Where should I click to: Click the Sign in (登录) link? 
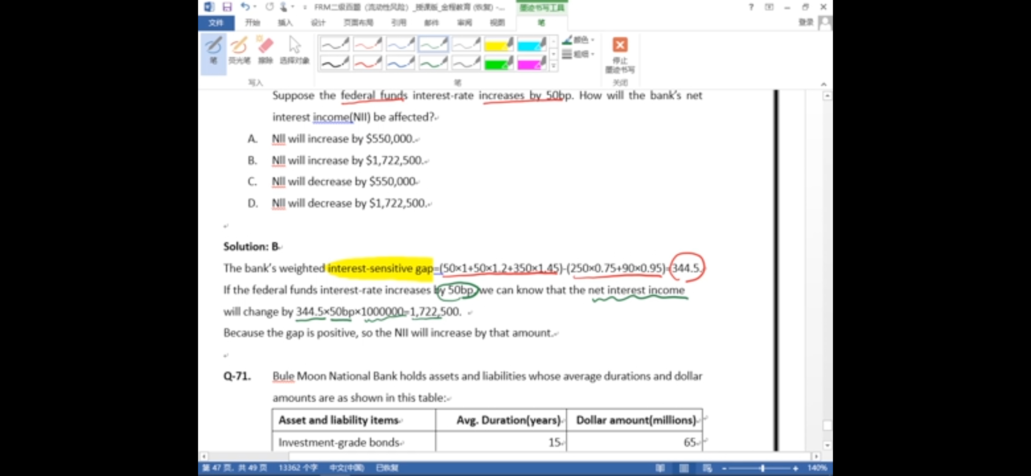(805, 22)
